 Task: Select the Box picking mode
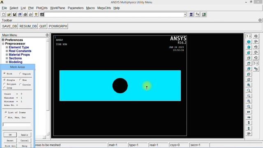(21, 80)
